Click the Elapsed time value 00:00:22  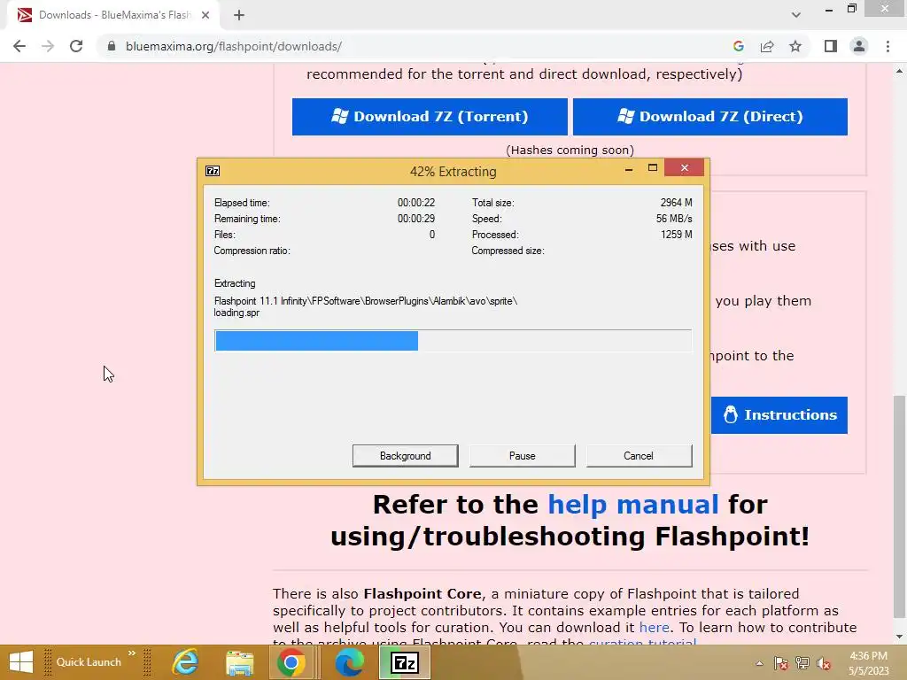point(416,203)
